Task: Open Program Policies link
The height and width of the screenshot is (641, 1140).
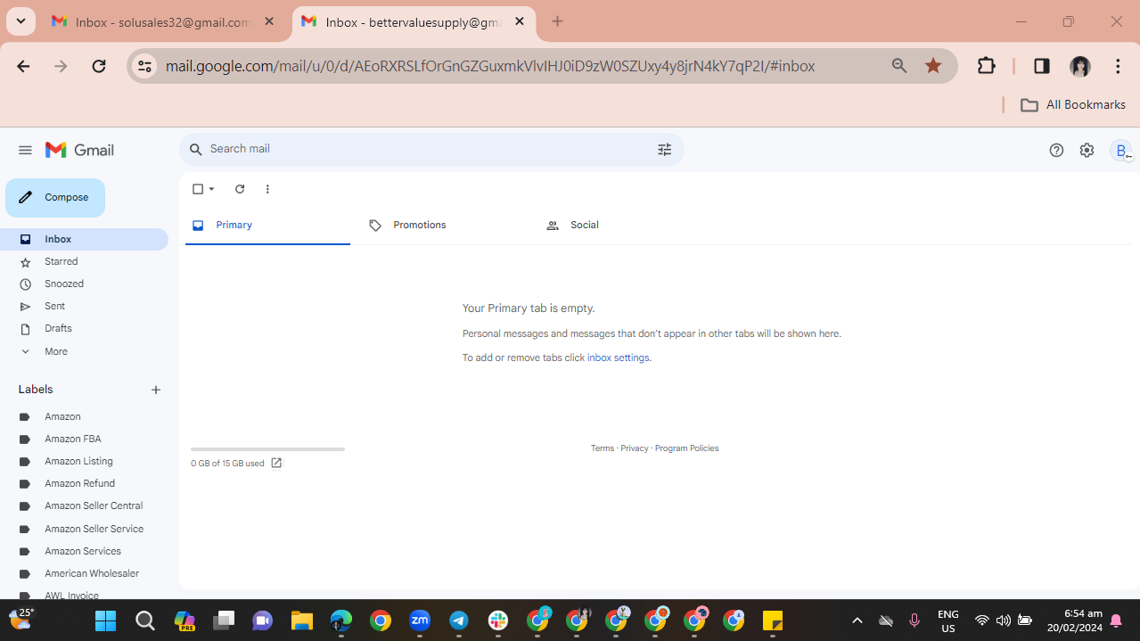Action: click(686, 448)
